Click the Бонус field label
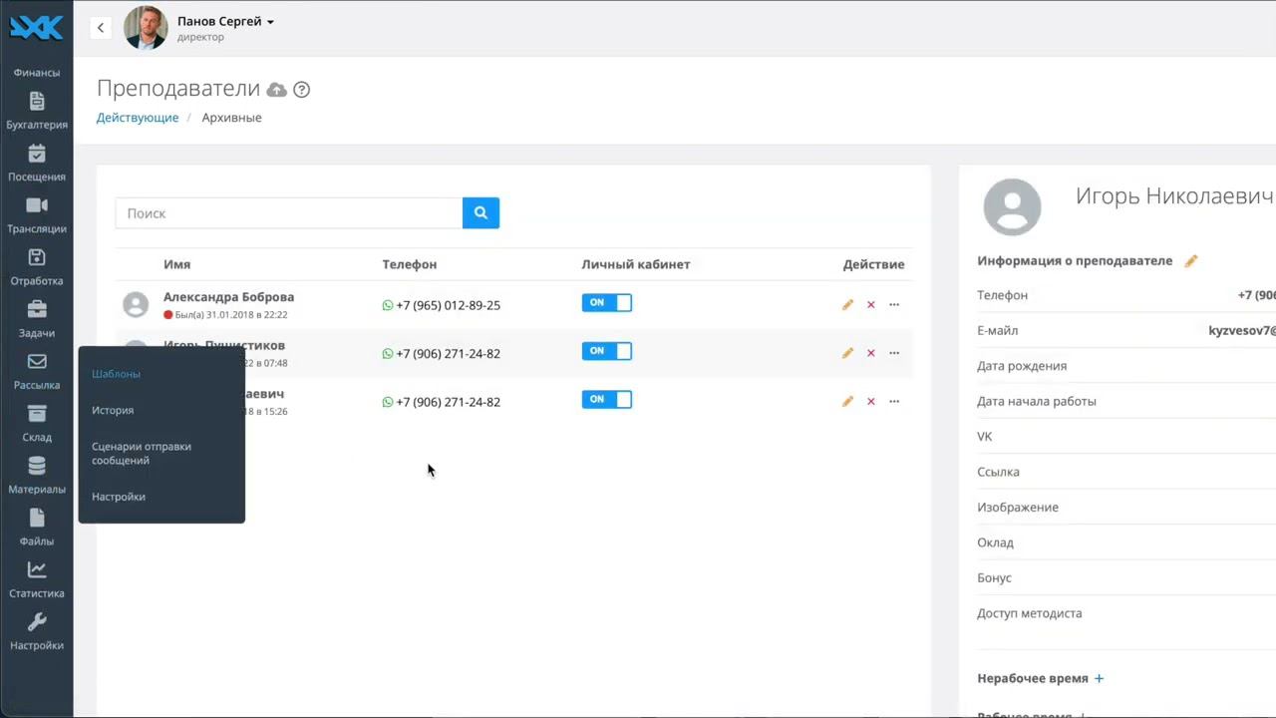The width and height of the screenshot is (1276, 718). coord(994,578)
